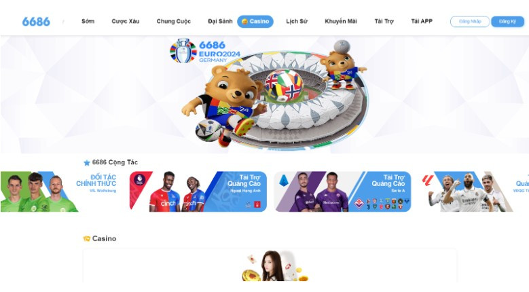Select the Chung Cuộc menu

click(173, 21)
